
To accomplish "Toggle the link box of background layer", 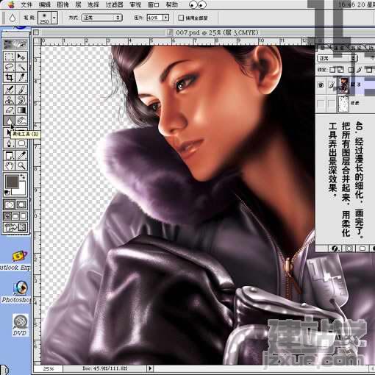I will pyautogui.click(x=332, y=104).
